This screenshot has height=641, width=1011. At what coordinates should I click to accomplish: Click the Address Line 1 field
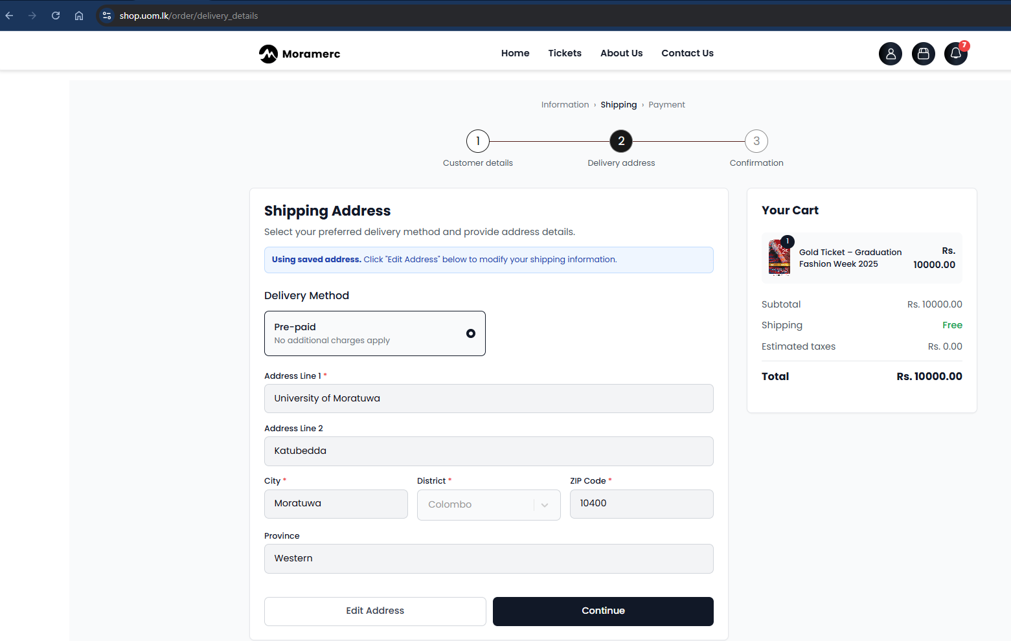click(489, 399)
